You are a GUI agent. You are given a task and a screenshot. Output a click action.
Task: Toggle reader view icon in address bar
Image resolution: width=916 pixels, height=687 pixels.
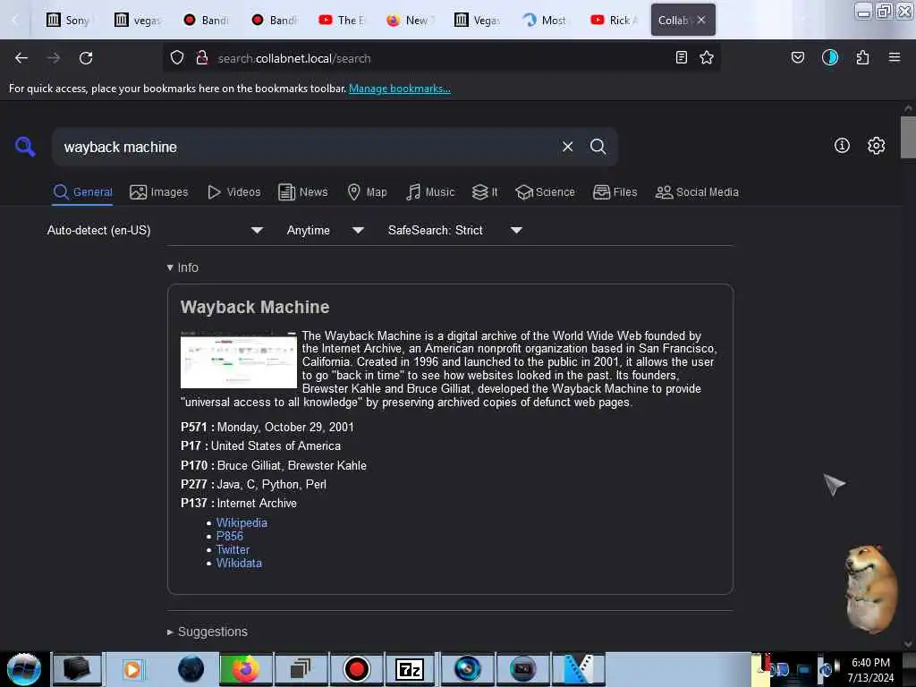pos(681,57)
